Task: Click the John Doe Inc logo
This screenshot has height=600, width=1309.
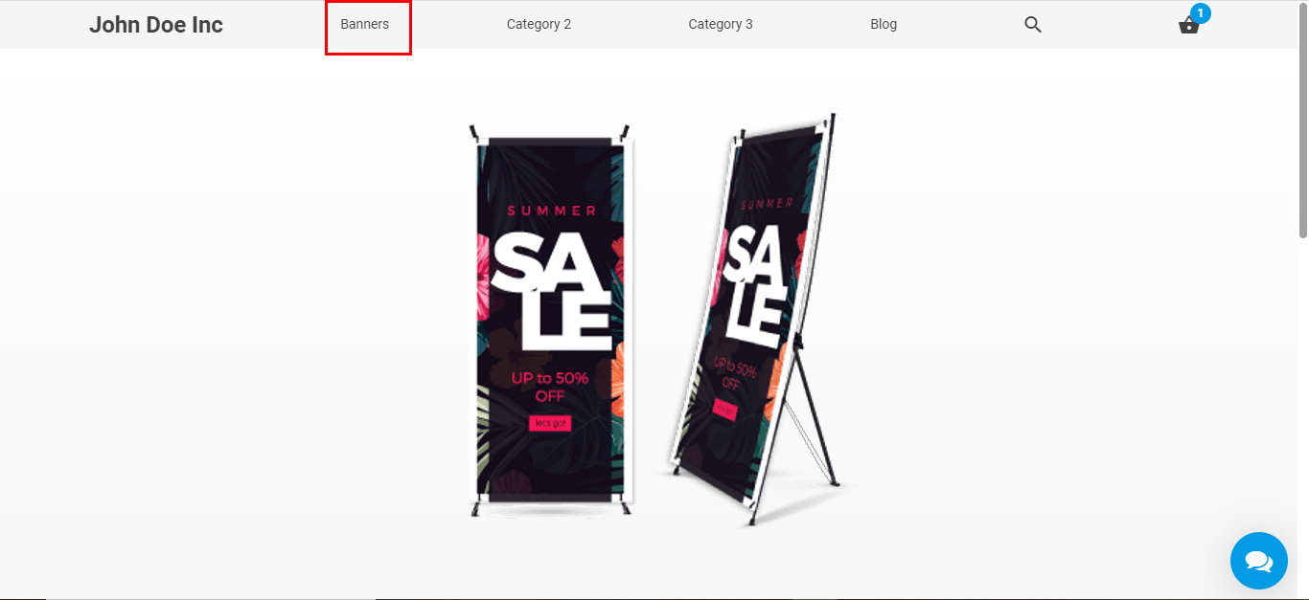Action: pyautogui.click(x=156, y=25)
